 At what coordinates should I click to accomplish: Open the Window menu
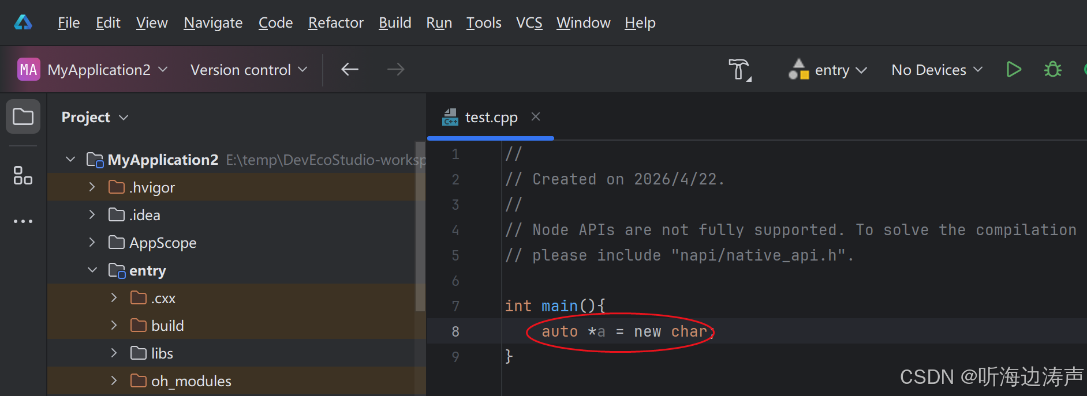tap(583, 22)
